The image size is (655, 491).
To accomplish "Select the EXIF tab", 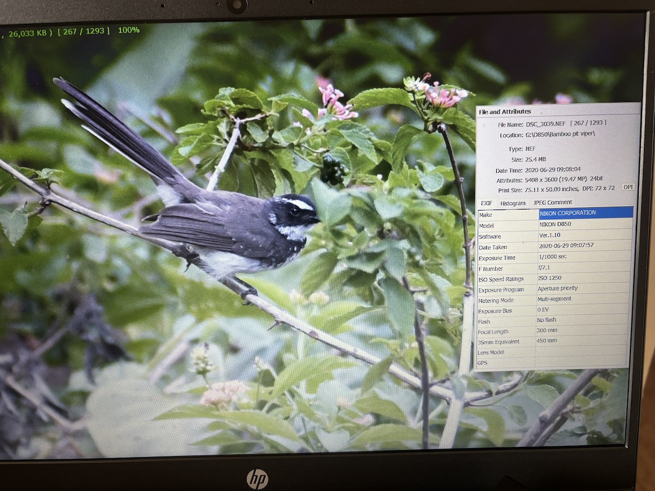I will click(486, 203).
